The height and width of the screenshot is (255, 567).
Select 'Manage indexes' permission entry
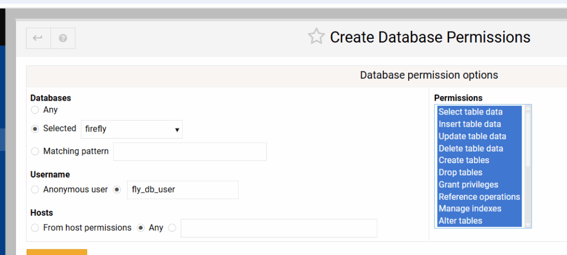(x=470, y=209)
